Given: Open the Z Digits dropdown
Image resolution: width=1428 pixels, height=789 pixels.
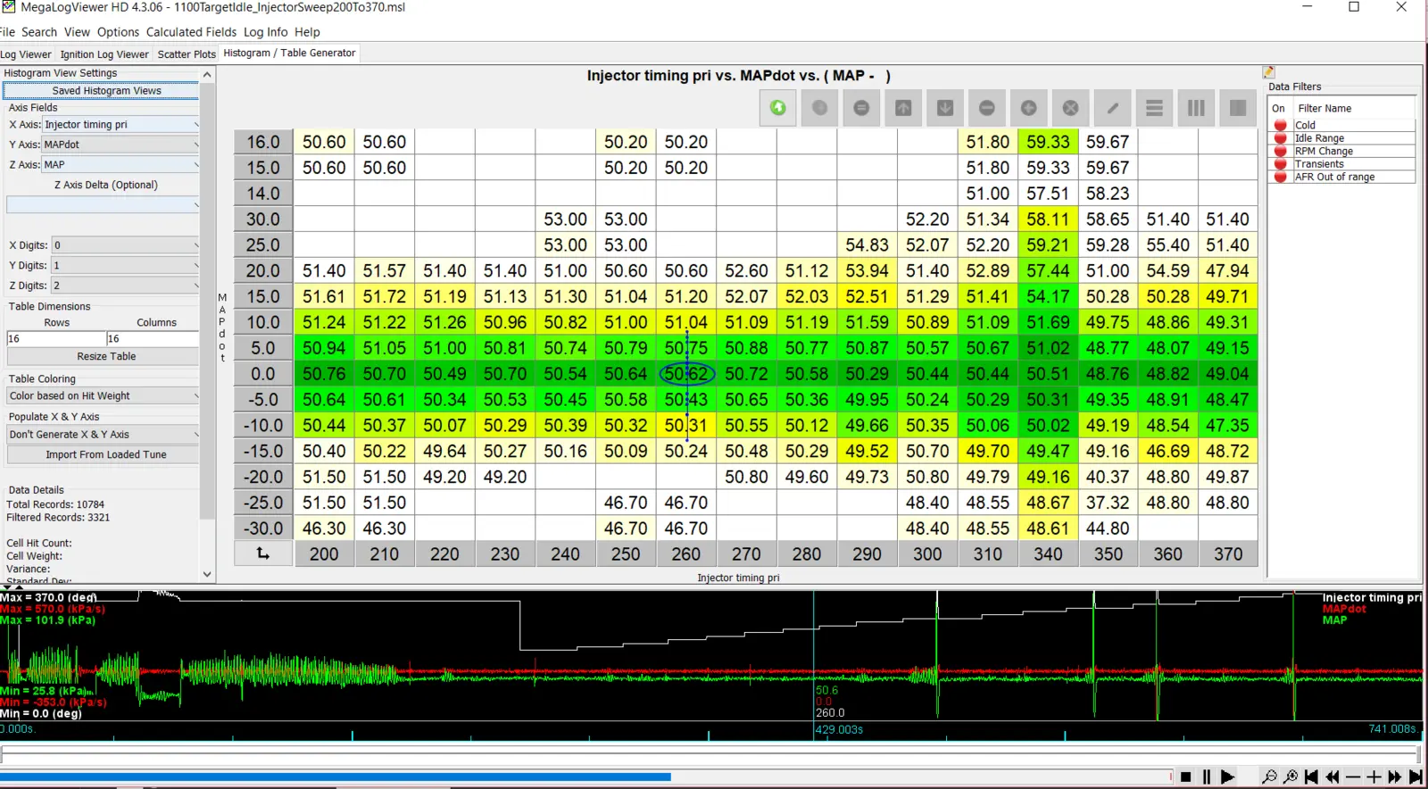Looking at the screenshot, I should 125,286.
